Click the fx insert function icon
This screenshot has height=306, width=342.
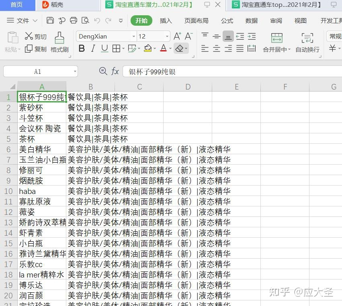(115, 71)
